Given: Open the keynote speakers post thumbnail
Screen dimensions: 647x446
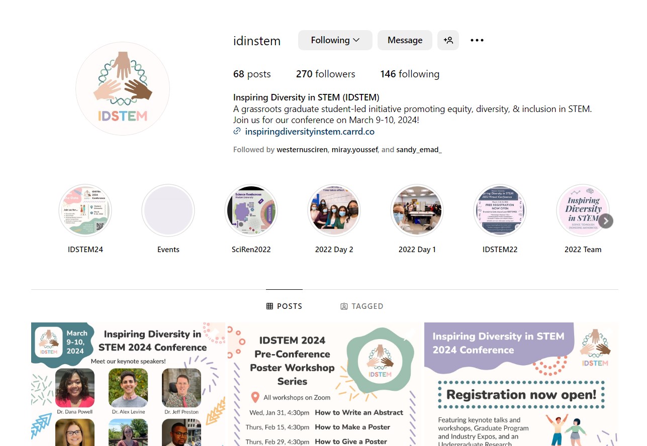Looking at the screenshot, I should pos(128,384).
